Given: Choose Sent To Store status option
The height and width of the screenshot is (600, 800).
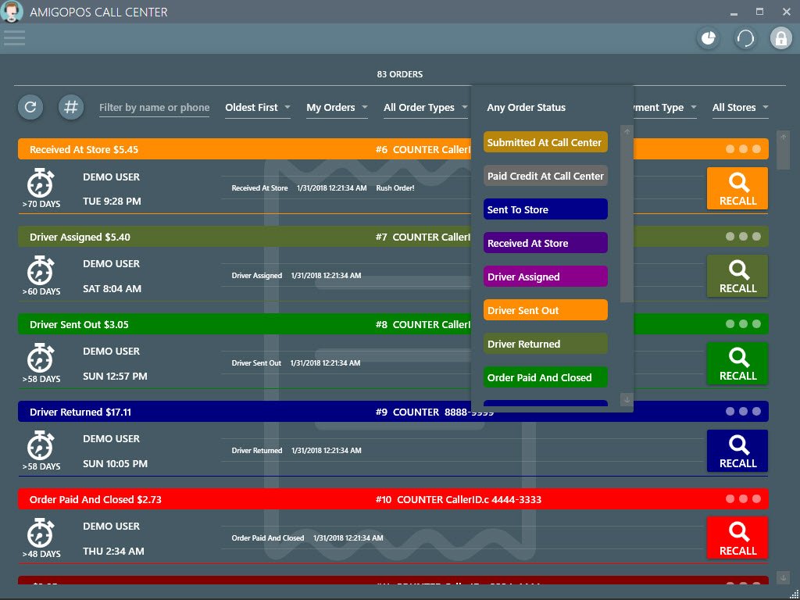Looking at the screenshot, I should coord(545,209).
